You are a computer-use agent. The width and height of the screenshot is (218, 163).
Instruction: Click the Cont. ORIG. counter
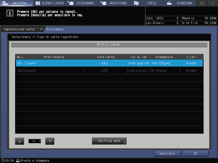pyautogui.click(x=162, y=18)
